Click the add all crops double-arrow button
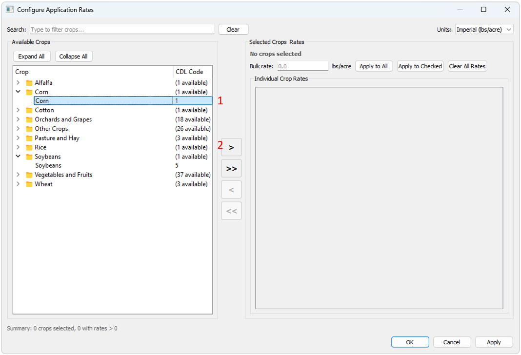 (x=231, y=169)
